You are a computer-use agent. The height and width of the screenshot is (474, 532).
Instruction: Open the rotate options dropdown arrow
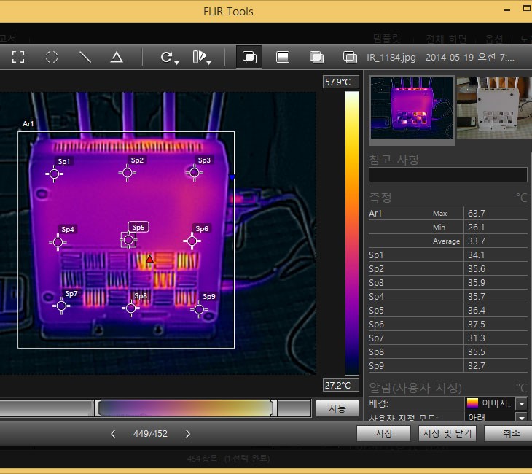(177, 63)
